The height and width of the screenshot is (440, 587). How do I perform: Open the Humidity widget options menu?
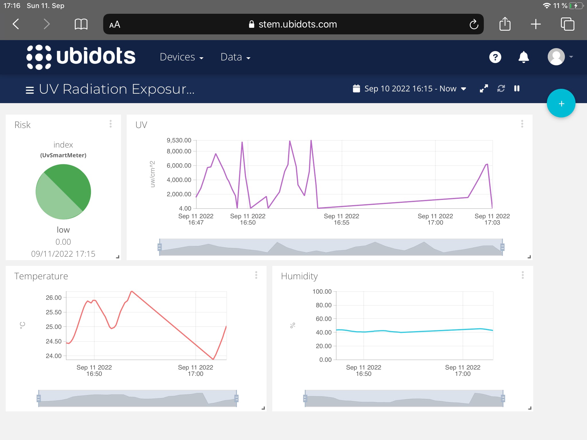(523, 275)
